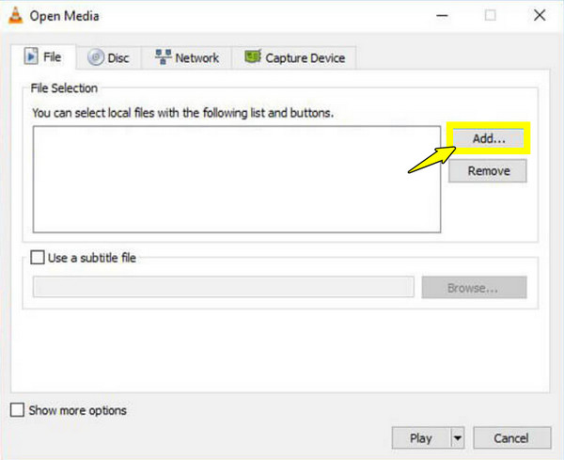Click the disc icon on Disc tab
564x460 pixels.
pos(95,57)
